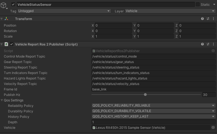Click Rotation Y value field
Viewport: 217px width, 134px height.
(155, 31)
